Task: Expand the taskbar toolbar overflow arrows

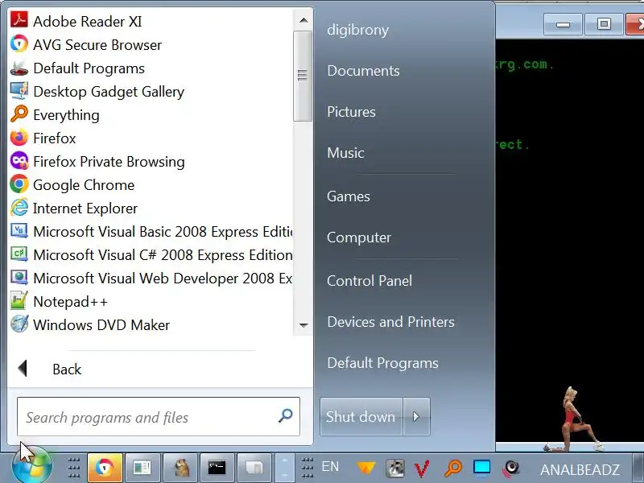Action: [285, 468]
